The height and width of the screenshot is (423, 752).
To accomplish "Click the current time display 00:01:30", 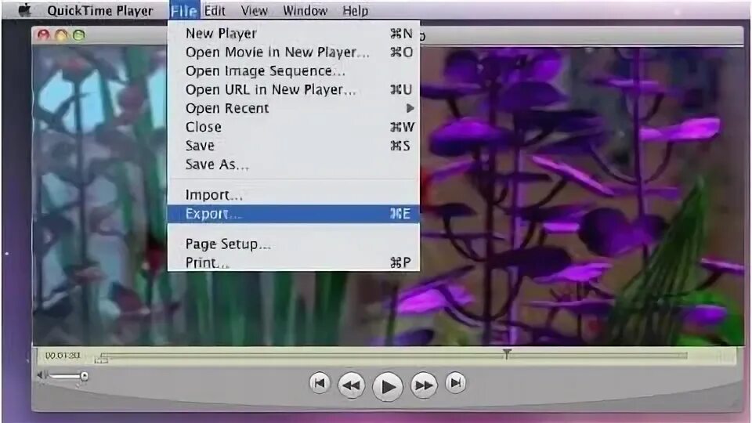I will point(63,356).
